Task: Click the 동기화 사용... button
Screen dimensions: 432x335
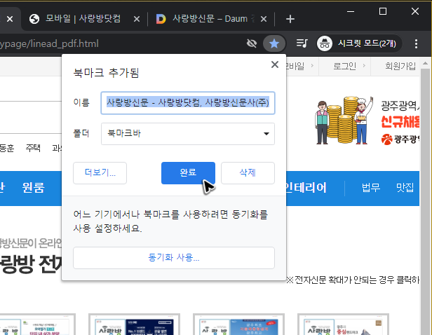Action: coord(174,258)
